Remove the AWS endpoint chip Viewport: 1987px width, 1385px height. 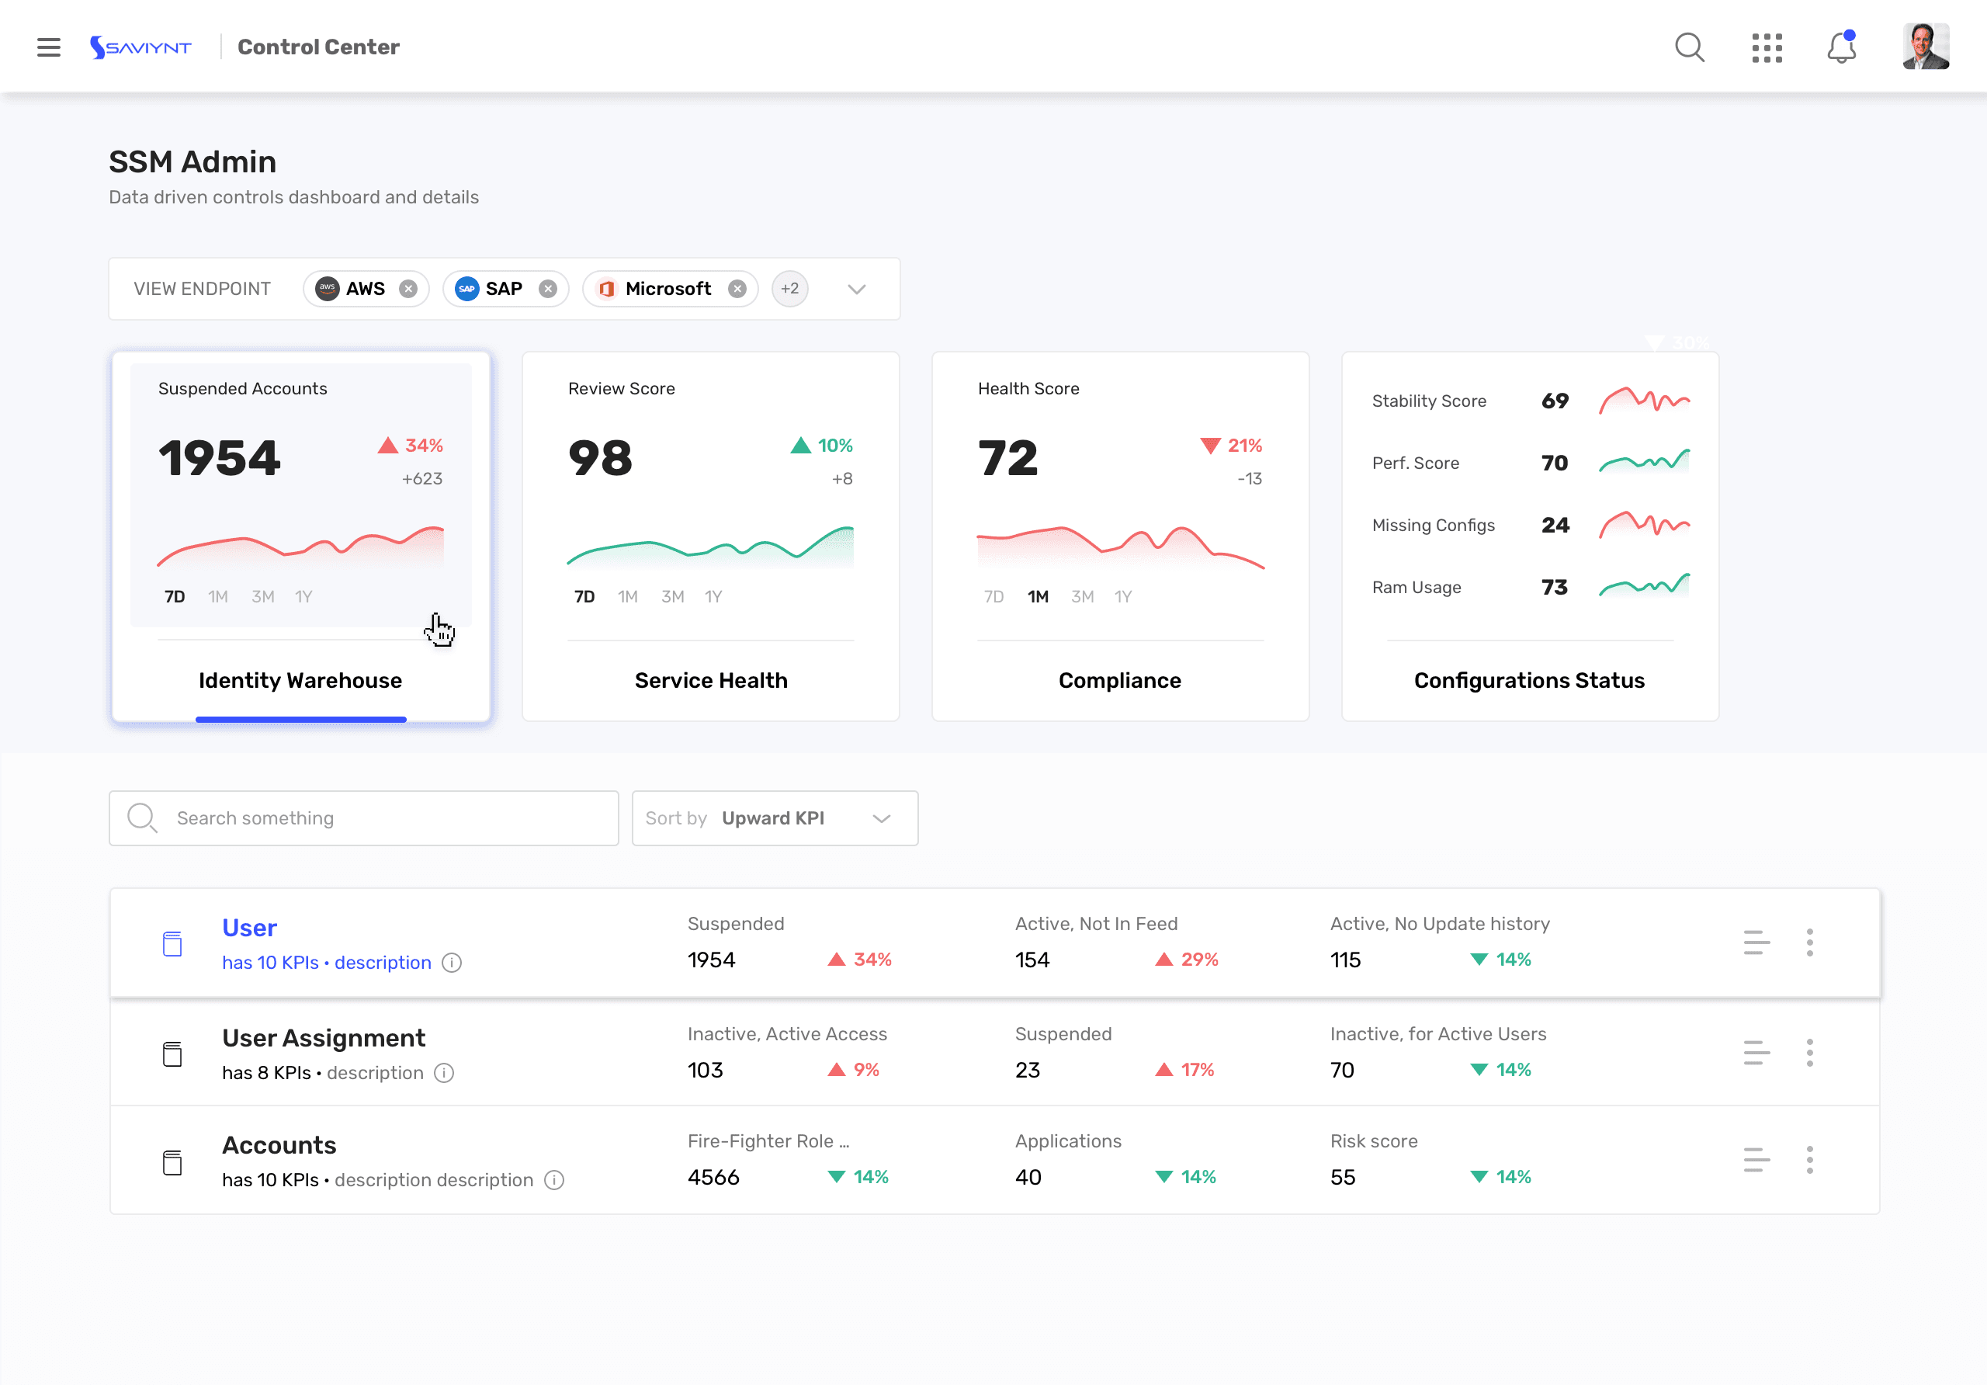[407, 288]
